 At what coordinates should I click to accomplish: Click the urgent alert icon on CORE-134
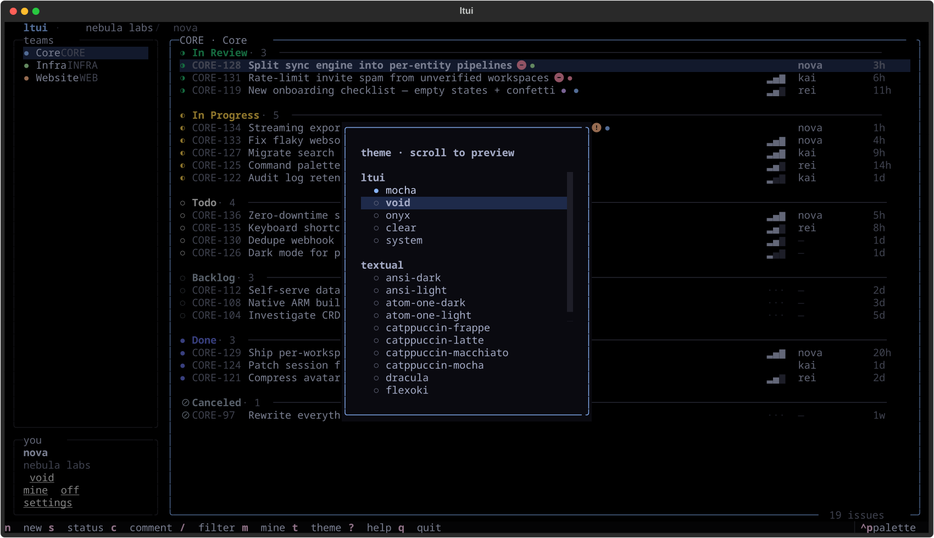[x=597, y=128]
